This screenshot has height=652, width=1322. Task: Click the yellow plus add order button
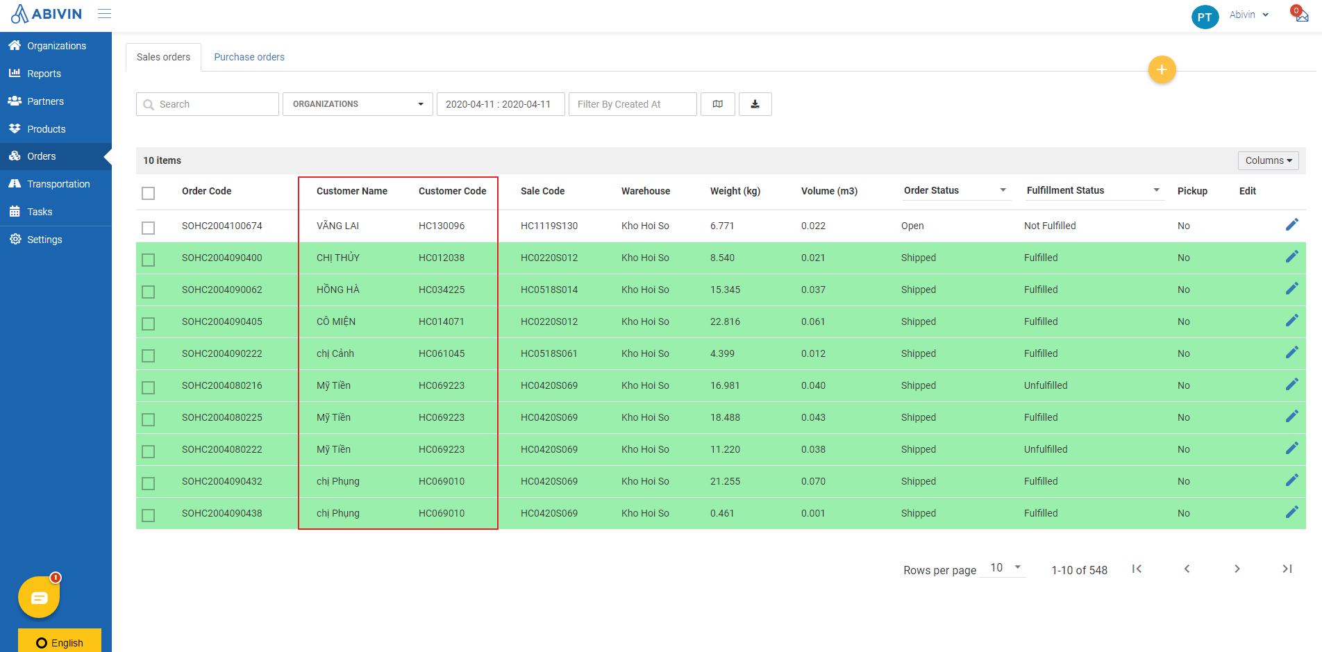click(1162, 69)
